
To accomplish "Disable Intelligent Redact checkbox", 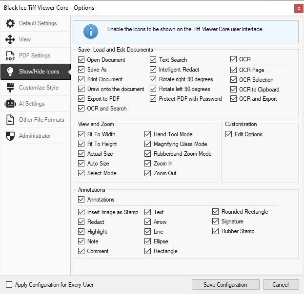I will 153,69.
